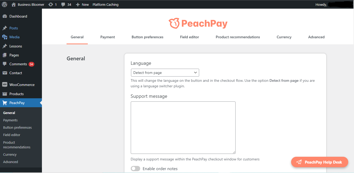Screen dimensions: 354x173
Task: Switch to the Field editor tab
Action: point(189,37)
